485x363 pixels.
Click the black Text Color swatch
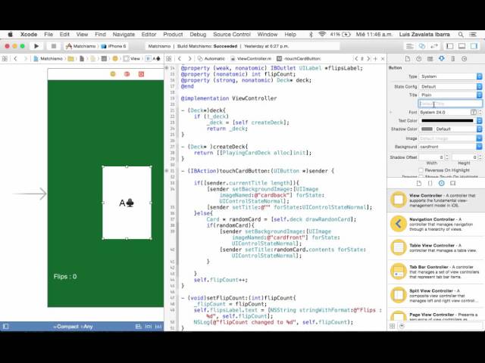tap(447, 121)
